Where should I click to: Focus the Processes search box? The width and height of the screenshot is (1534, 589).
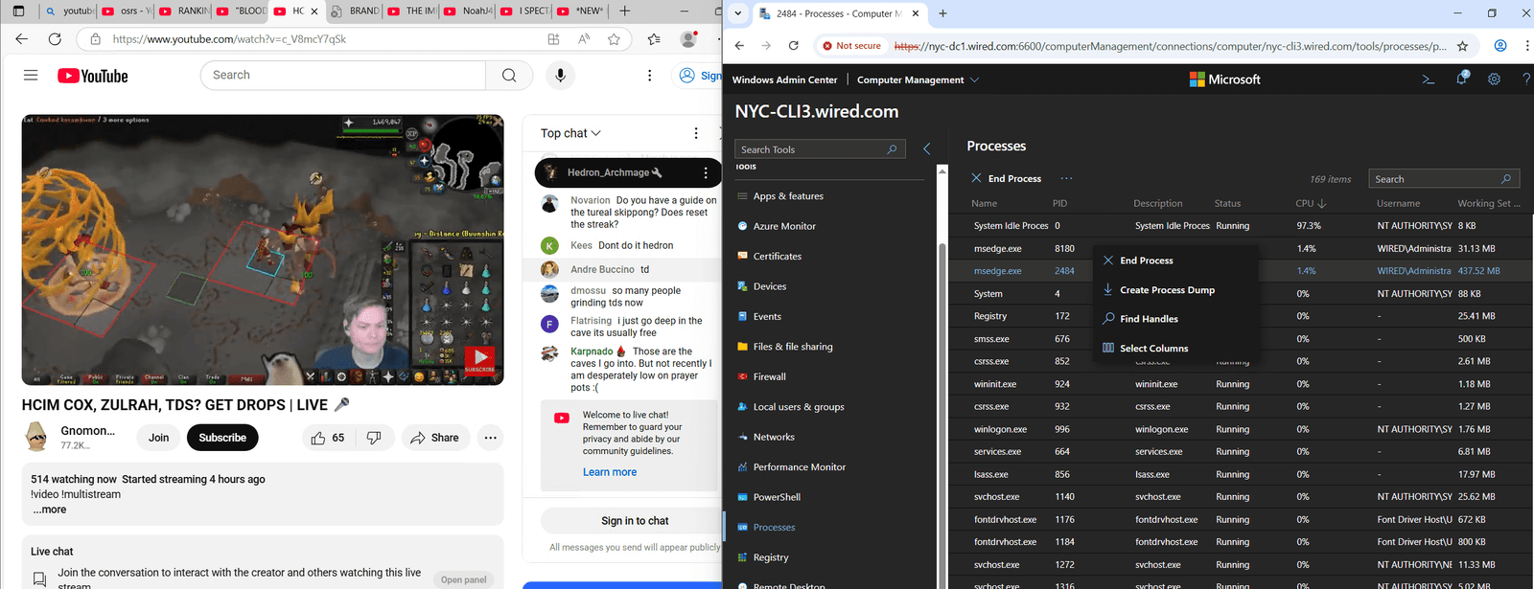pyautogui.click(x=1444, y=179)
